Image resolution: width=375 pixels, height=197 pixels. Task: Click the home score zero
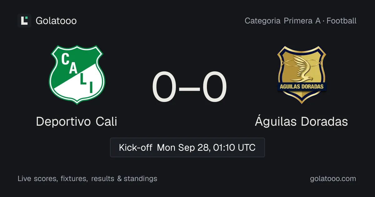(164, 87)
